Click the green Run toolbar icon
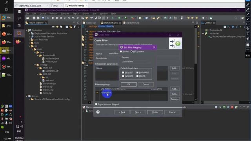The image size is (251, 141). click(119, 18)
